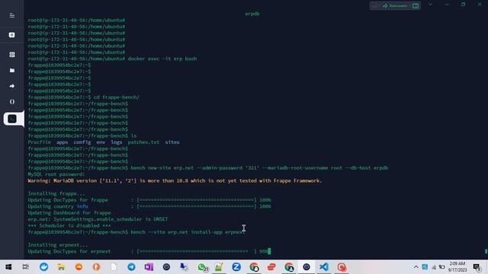This screenshot has width=488, height=274.
Task: Click the 'docker exec -it erp bash' command line
Action: [x=112, y=59]
